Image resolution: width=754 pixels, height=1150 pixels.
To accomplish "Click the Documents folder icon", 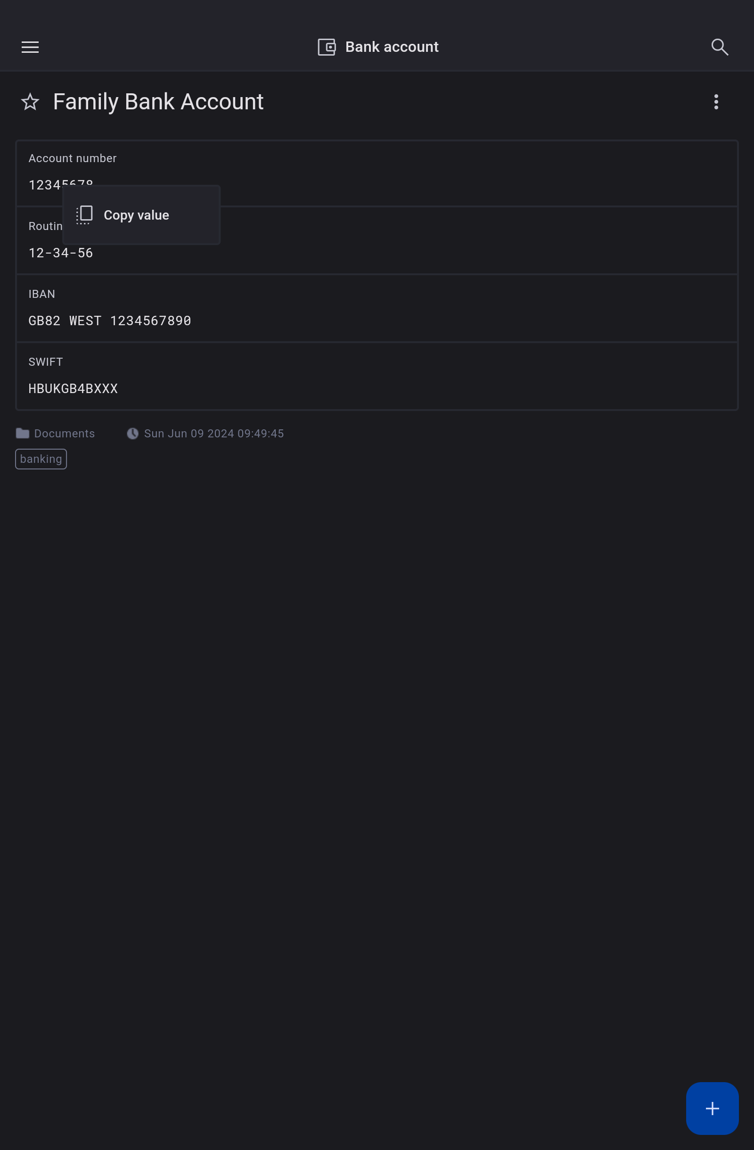I will click(22, 434).
